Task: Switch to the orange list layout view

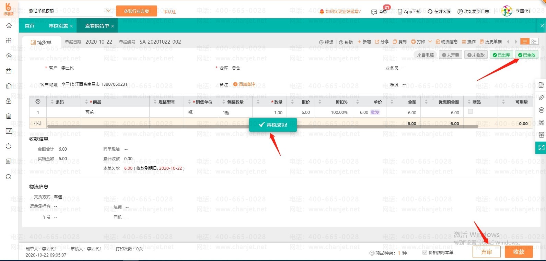Action: [x=525, y=41]
